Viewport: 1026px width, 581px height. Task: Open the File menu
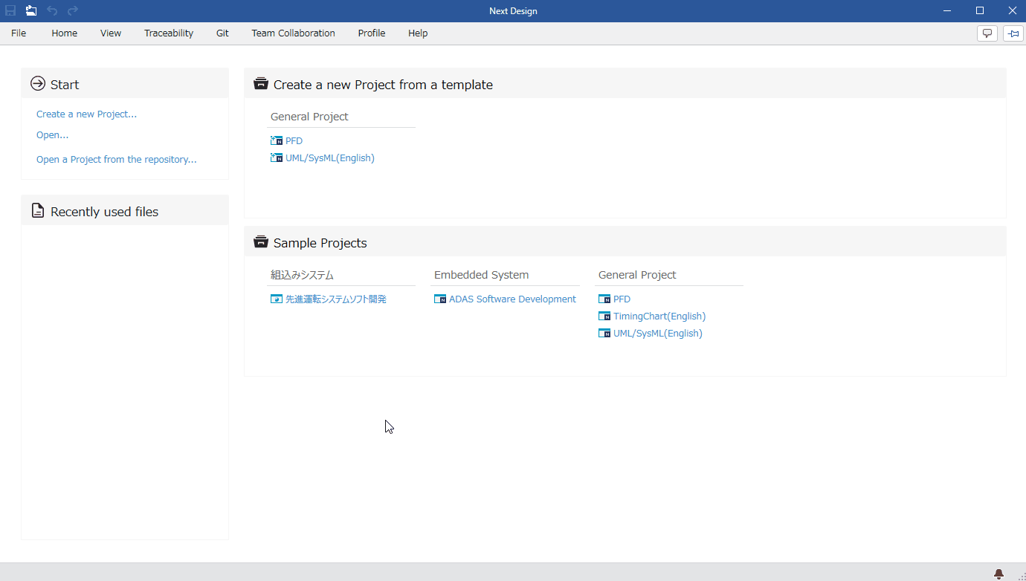click(x=19, y=33)
